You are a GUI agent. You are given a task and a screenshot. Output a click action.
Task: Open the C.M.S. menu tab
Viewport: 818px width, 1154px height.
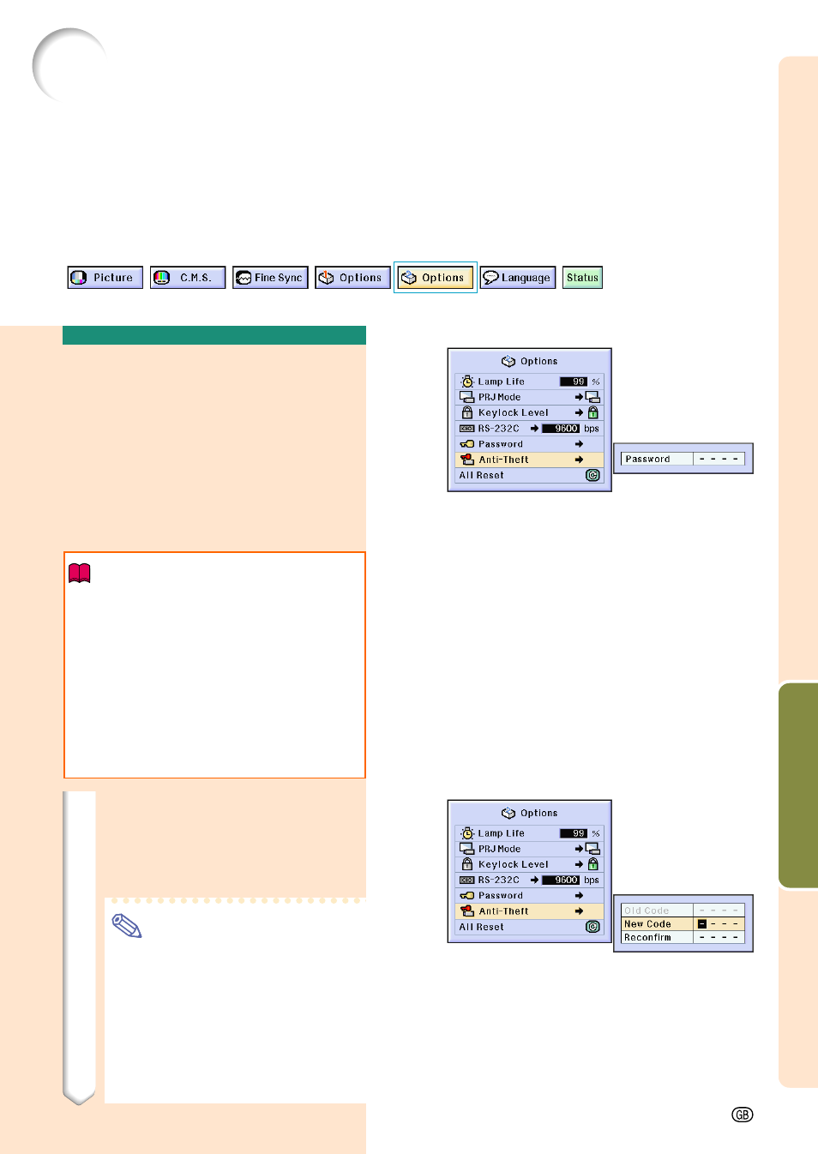point(188,278)
